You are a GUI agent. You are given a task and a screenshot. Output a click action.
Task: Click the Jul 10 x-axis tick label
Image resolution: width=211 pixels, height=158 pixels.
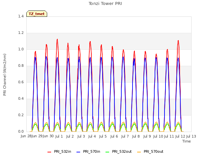pyautogui.click(x=158, y=136)
